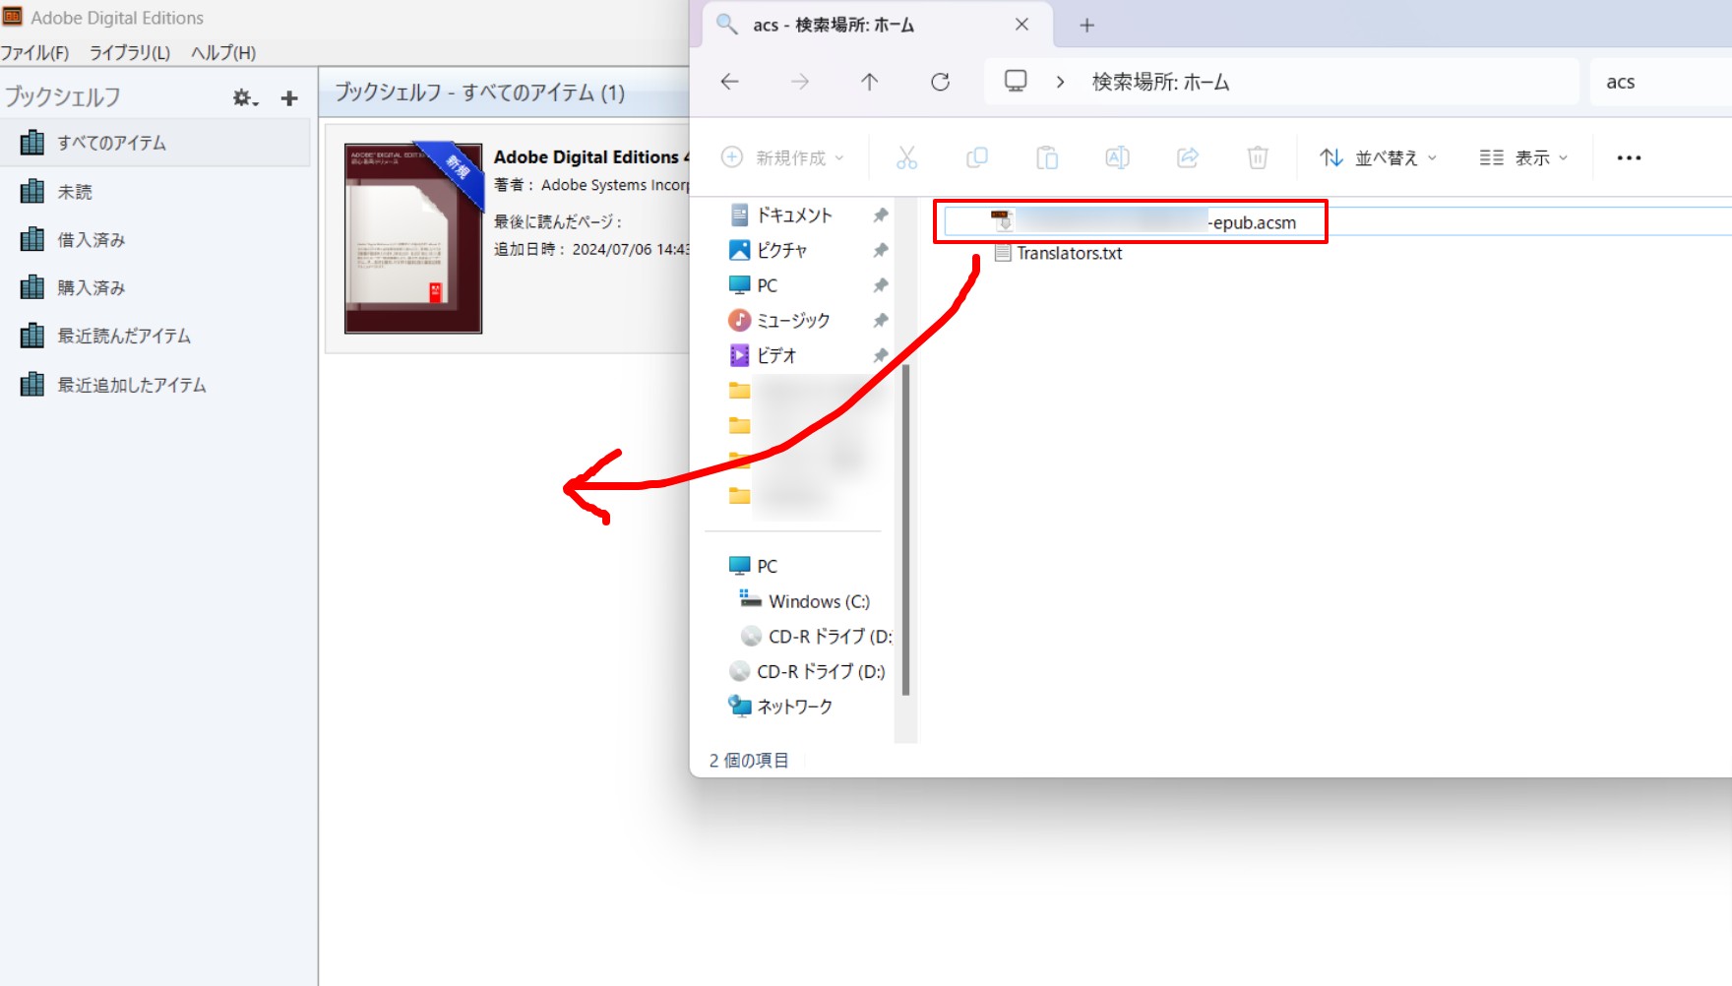This screenshot has width=1732, height=986.
Task: Click the pin icon next to ビデオ
Action: click(881, 355)
